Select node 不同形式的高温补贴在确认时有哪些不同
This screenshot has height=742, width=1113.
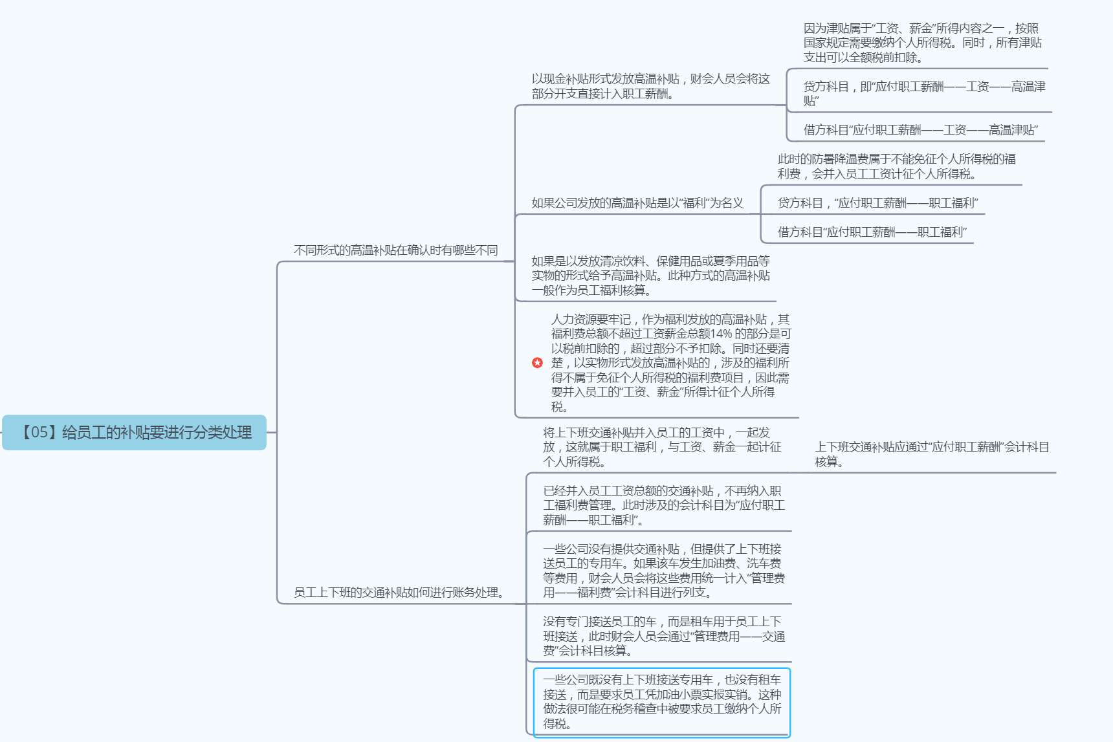[x=396, y=250]
